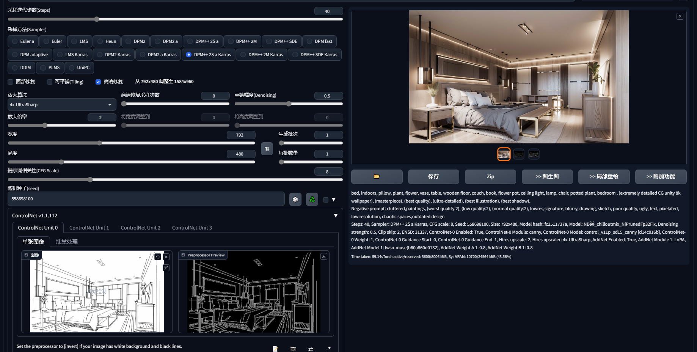Click the image icon beside the 图像 label
The width and height of the screenshot is (697, 352).
26,255
